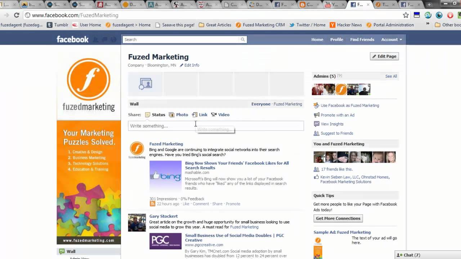Click See All admins link
The image size is (461, 259).
[391, 76]
